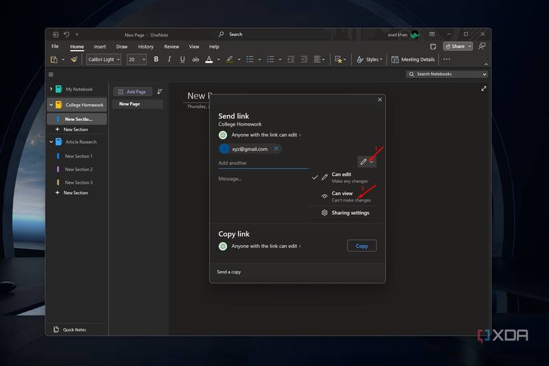The height and width of the screenshot is (366, 549).
Task: Open the Search Notebooks scope dropdown
Action: click(x=484, y=75)
